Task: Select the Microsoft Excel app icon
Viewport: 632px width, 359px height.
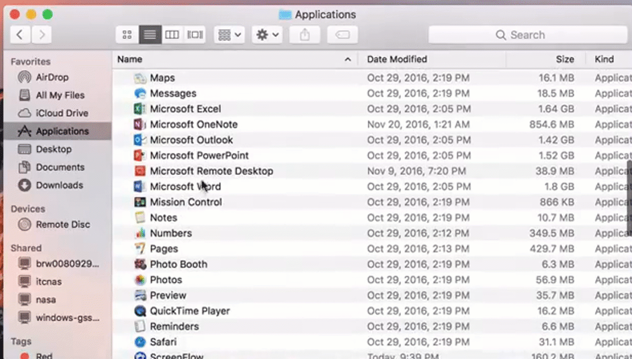Action: click(x=140, y=109)
